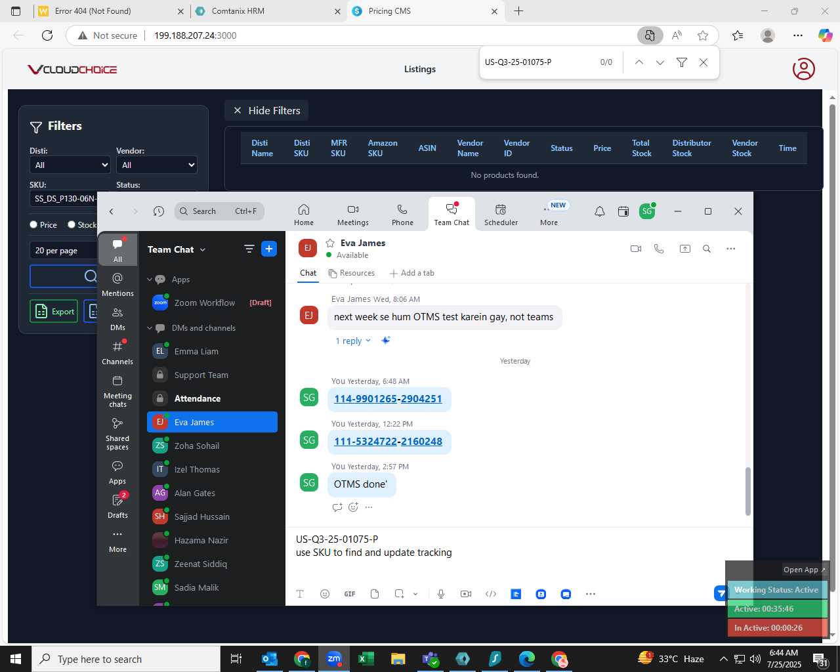Open Alan Gates chat
Image resolution: width=840 pixels, height=672 pixels.
pos(212,493)
